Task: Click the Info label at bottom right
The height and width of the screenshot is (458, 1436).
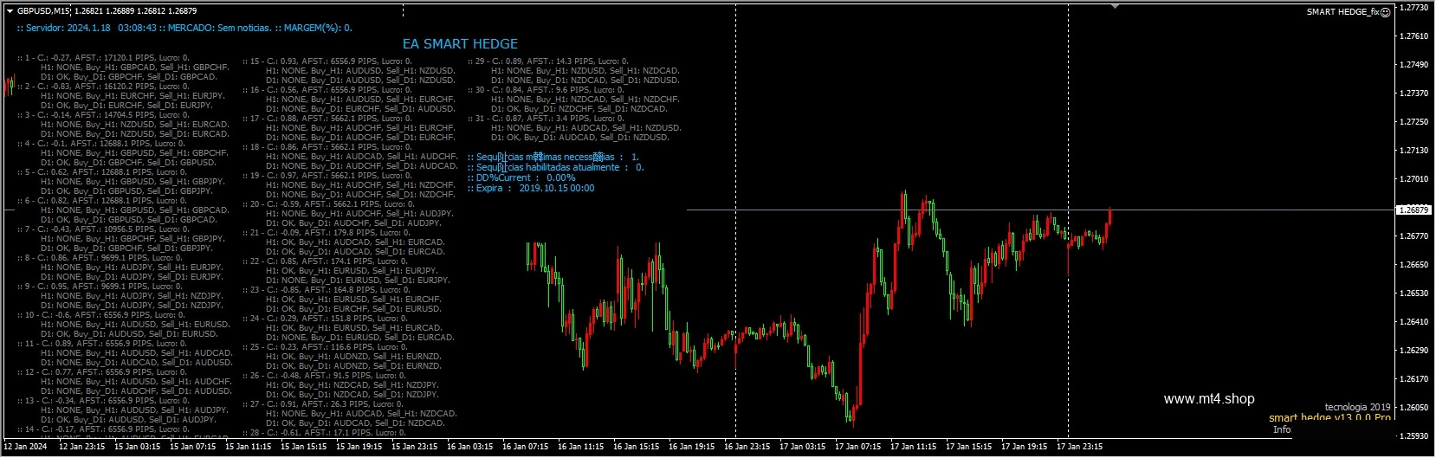Action: click(1281, 429)
